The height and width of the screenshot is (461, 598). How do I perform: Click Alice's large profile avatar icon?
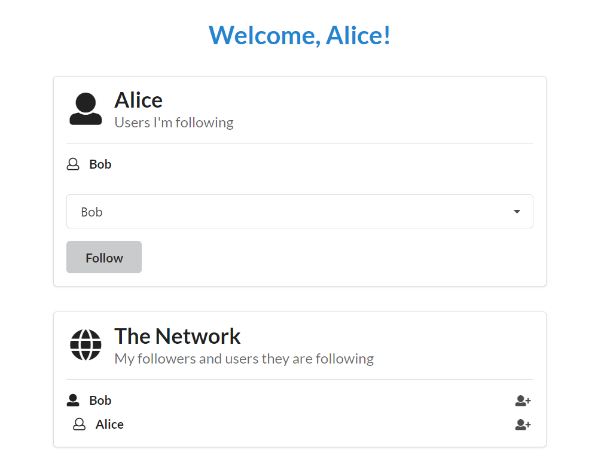point(86,109)
